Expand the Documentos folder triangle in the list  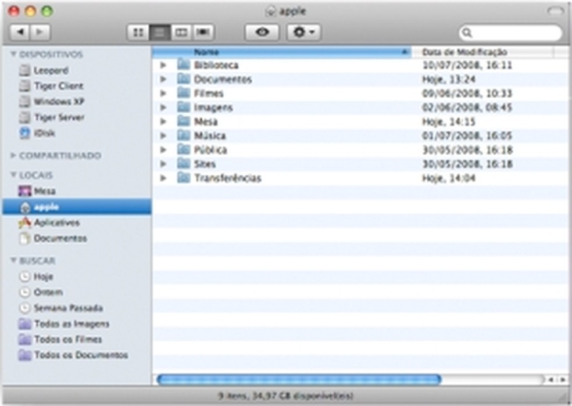coord(163,79)
